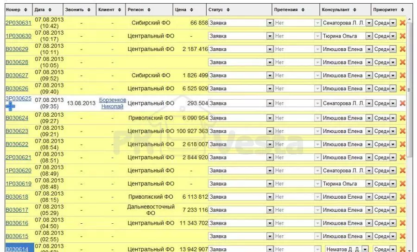The image size is (417, 252).
Task: Expand consultant dropdown for order B030618
Action: tap(369, 197)
